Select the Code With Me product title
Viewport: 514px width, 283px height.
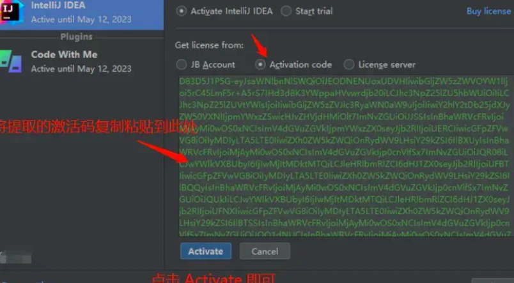point(64,54)
